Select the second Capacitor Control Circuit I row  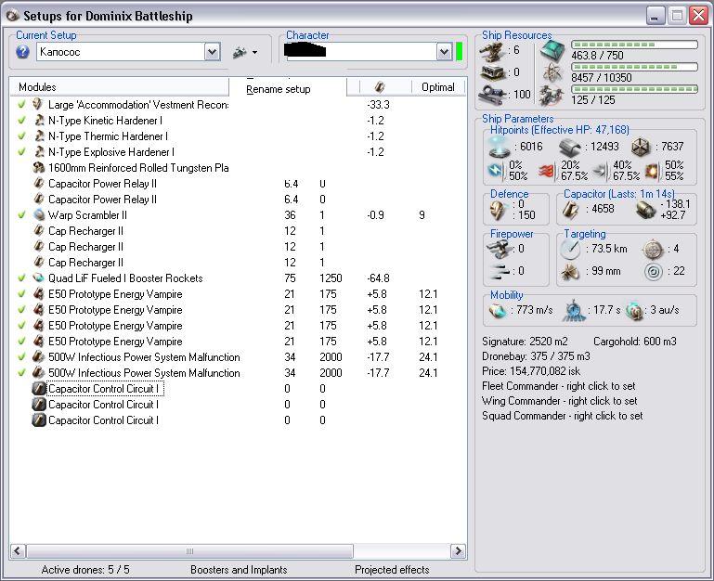click(x=238, y=405)
